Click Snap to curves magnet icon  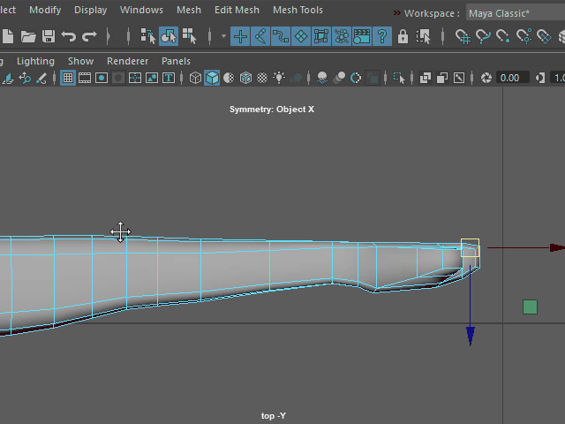click(483, 36)
